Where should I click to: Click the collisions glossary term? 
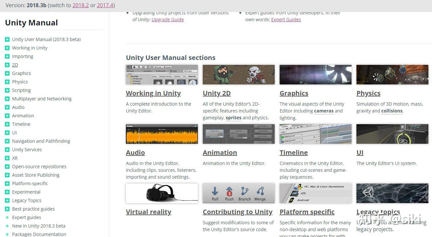coord(392,111)
